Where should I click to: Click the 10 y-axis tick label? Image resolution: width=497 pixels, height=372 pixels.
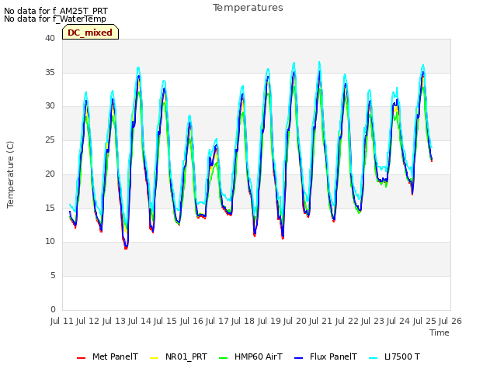pos(50,241)
